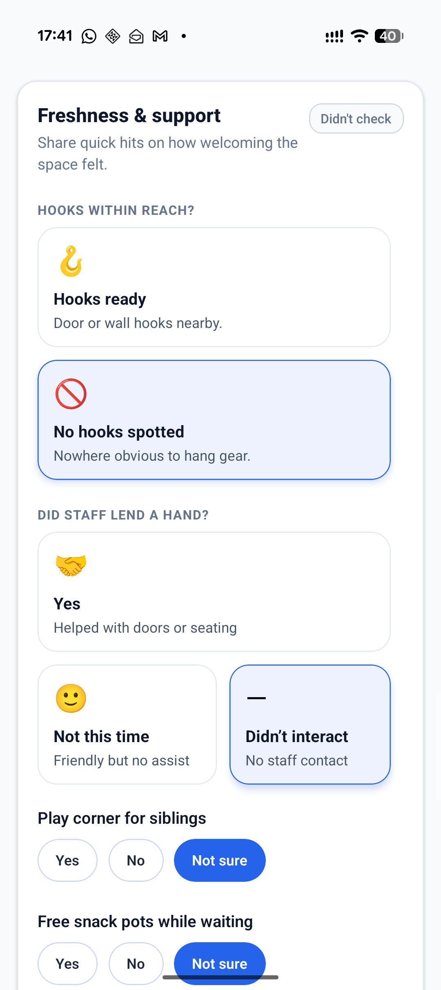Select the Hooks ready option
Screen dimensions: 441x990
pos(214,286)
